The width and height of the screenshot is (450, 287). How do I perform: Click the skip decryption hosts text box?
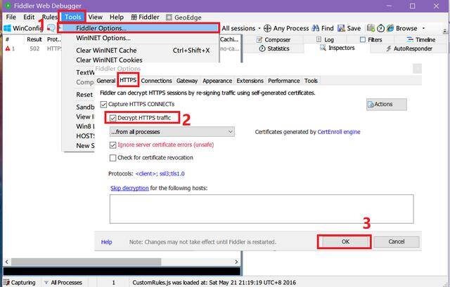262,209
